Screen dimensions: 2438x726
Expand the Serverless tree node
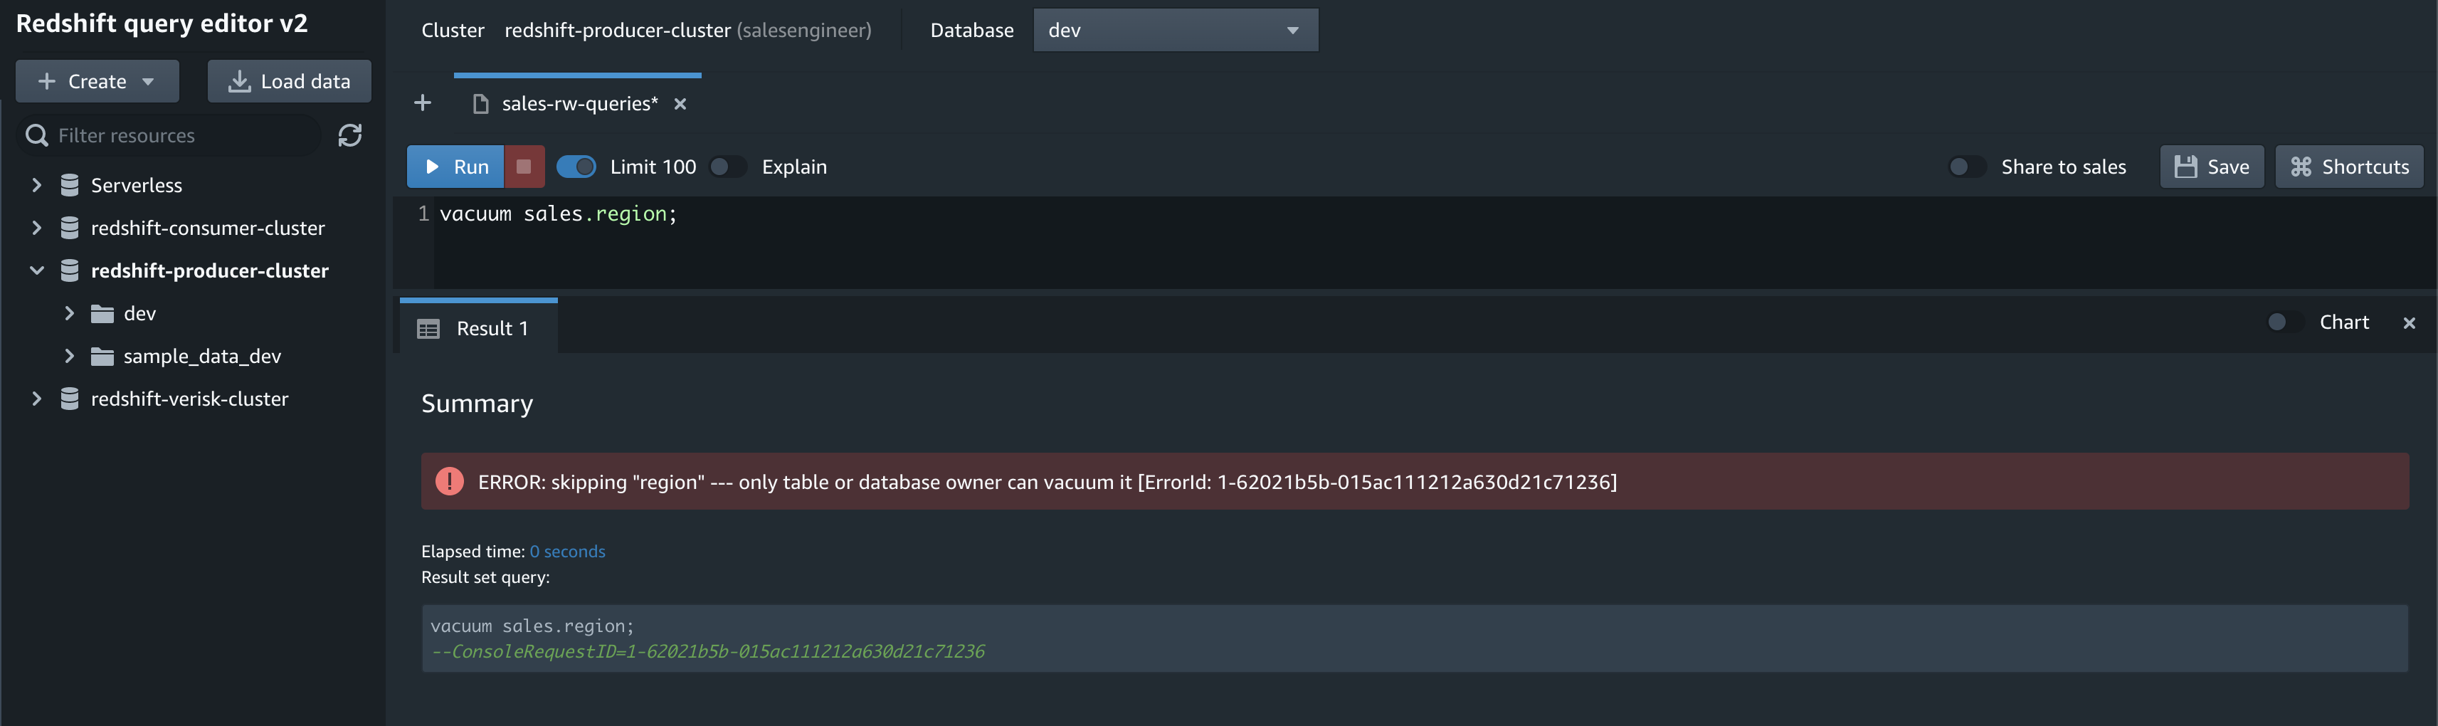[37, 184]
